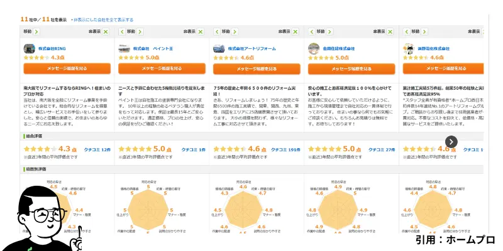Image resolution: width=503 pixels, height=251 pixels.
Task: View message history for 株式会社RING
Action: 67,68
